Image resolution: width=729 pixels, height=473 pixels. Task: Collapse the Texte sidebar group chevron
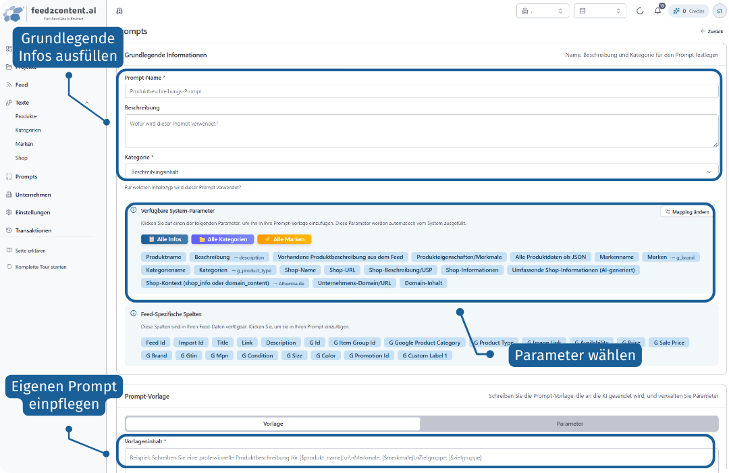click(x=87, y=103)
